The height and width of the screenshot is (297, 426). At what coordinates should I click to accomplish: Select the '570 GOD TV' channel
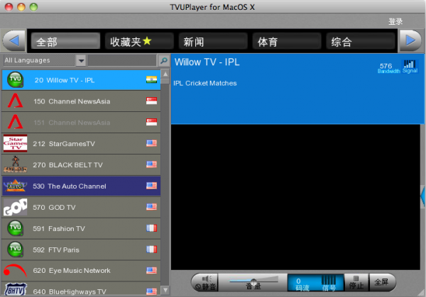[x=81, y=207]
